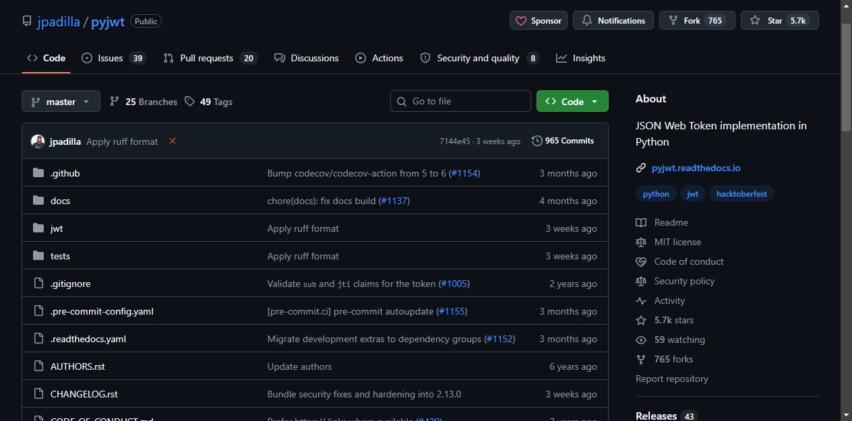Viewport: 852px width, 421px height.
Task: Open .readthedocs.yaml file
Action: (88, 339)
